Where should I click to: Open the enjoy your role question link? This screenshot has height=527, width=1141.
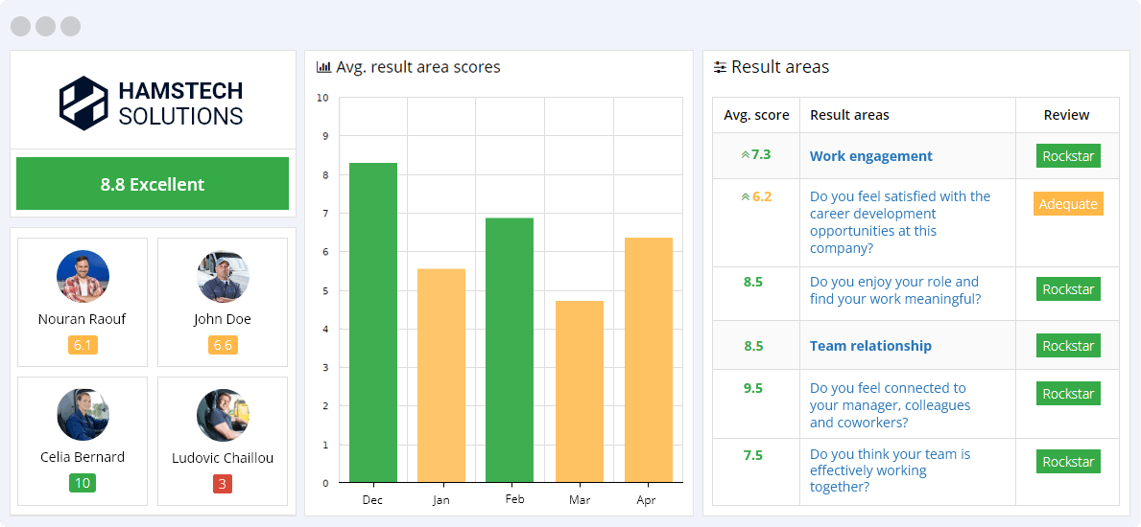point(895,290)
